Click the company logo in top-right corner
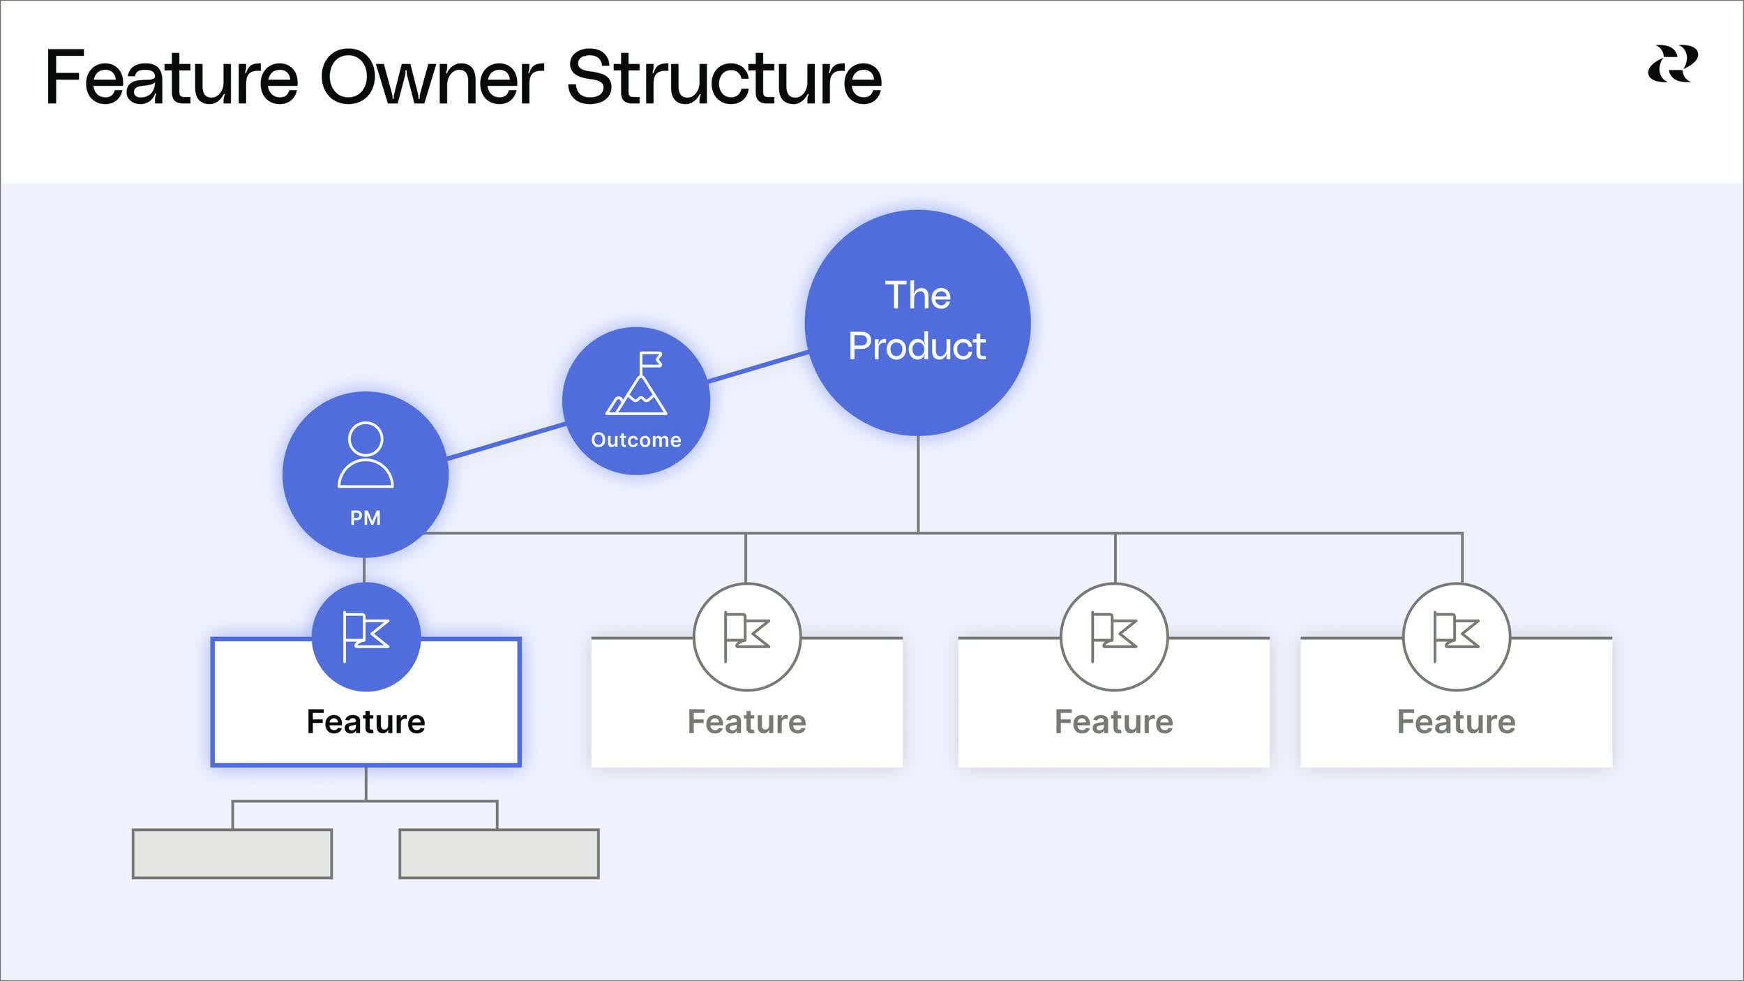Image resolution: width=1744 pixels, height=981 pixels. pos(1672,63)
